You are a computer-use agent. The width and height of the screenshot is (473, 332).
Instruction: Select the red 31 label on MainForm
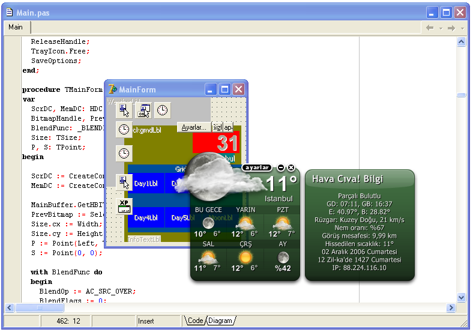point(216,142)
